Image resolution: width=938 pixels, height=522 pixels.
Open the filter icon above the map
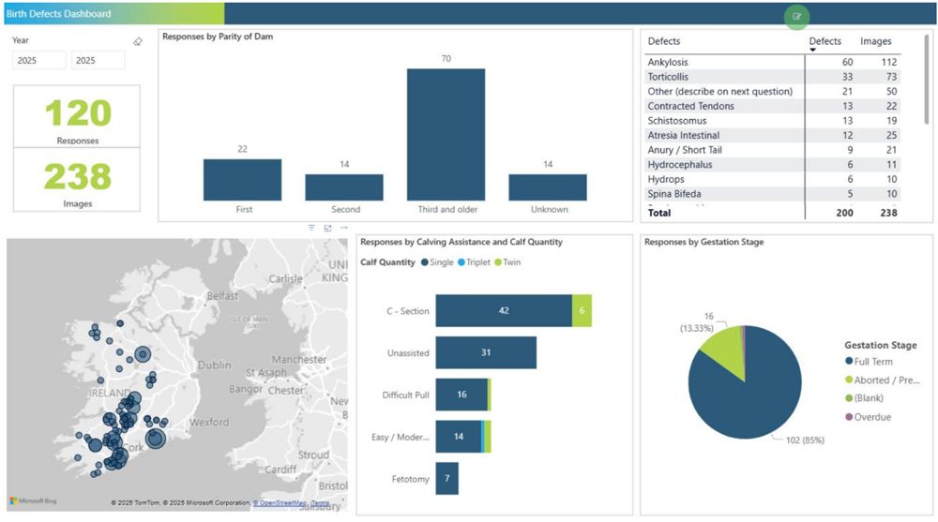[311, 228]
